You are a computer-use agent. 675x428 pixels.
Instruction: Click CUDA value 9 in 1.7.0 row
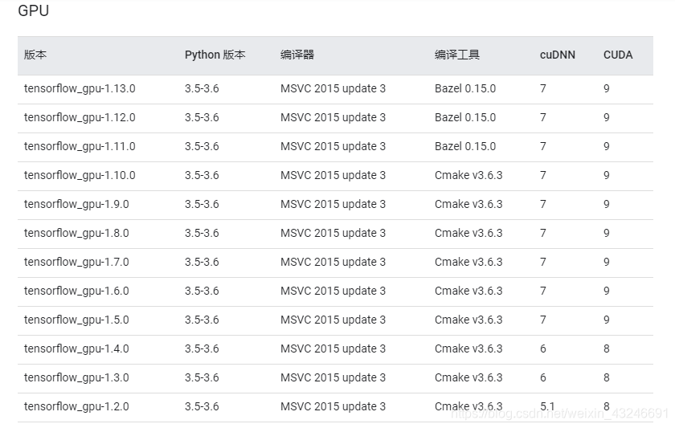tap(607, 262)
